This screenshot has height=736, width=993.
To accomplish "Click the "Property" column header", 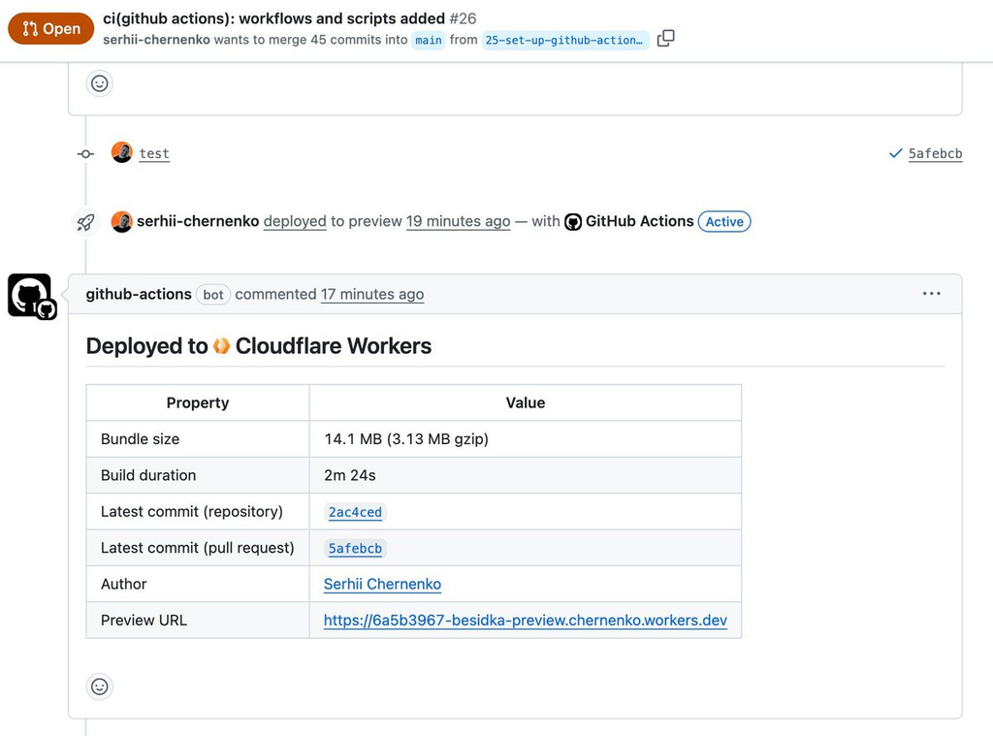I will coord(198,402).
